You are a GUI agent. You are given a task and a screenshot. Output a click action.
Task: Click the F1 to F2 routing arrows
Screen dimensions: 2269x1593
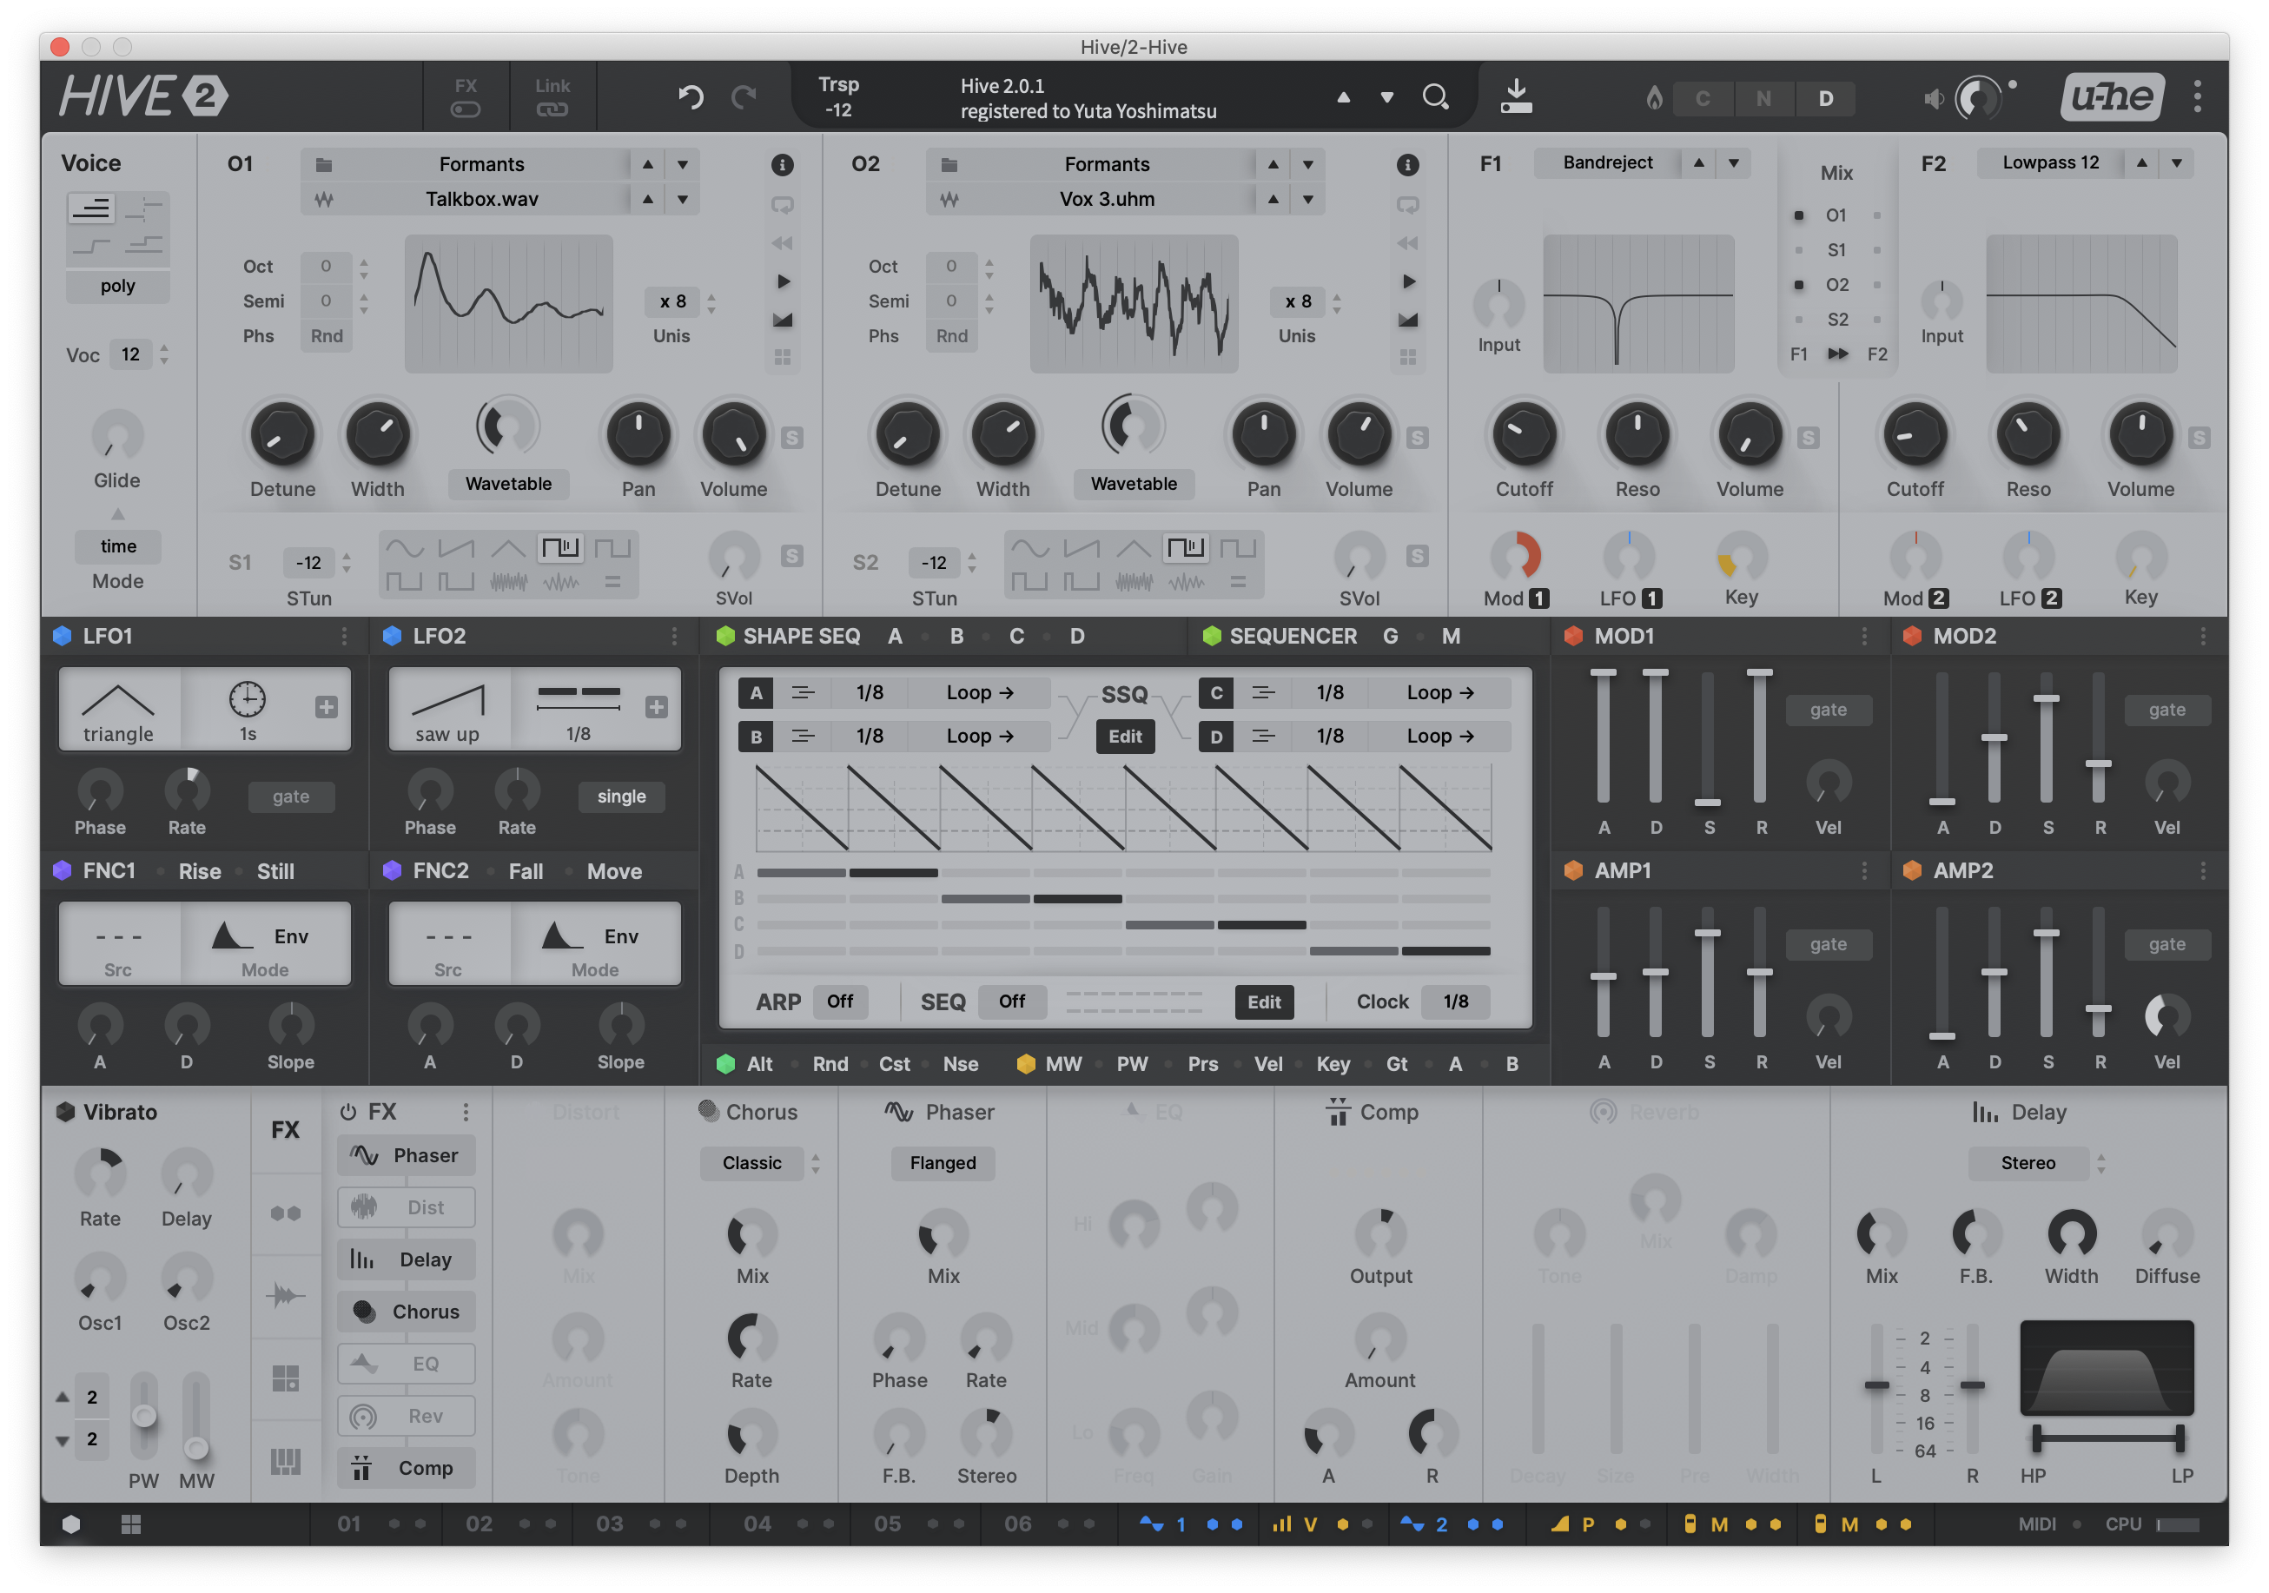tap(1838, 354)
